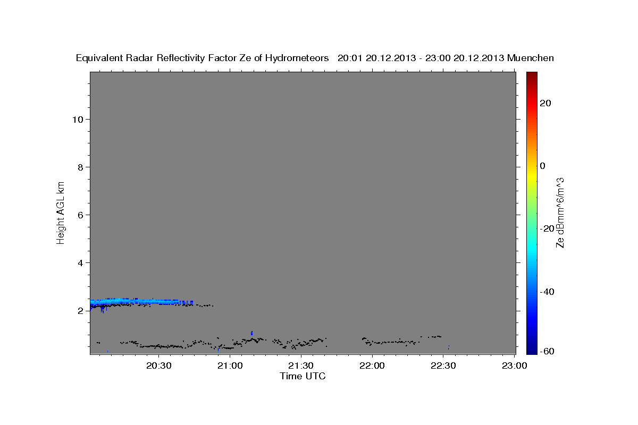Click the cyan-blue cloud echo layer near 2 km
Viewport: 638px width, 425px height.
pos(141,302)
